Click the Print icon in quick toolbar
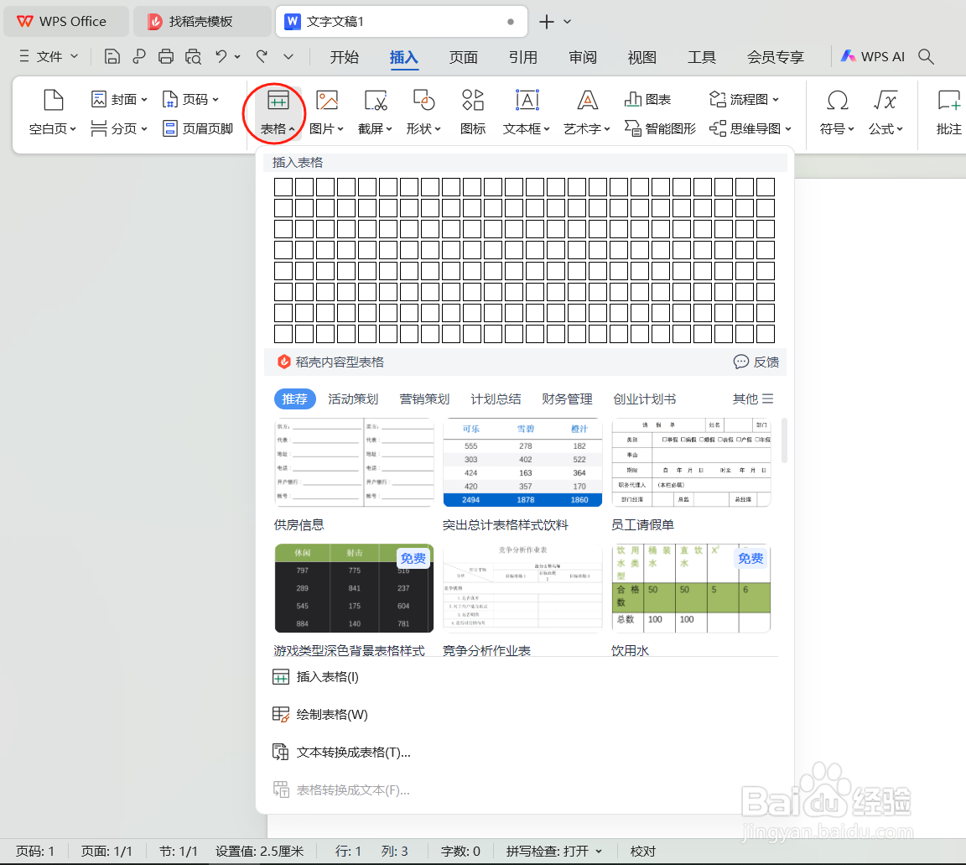 point(166,57)
